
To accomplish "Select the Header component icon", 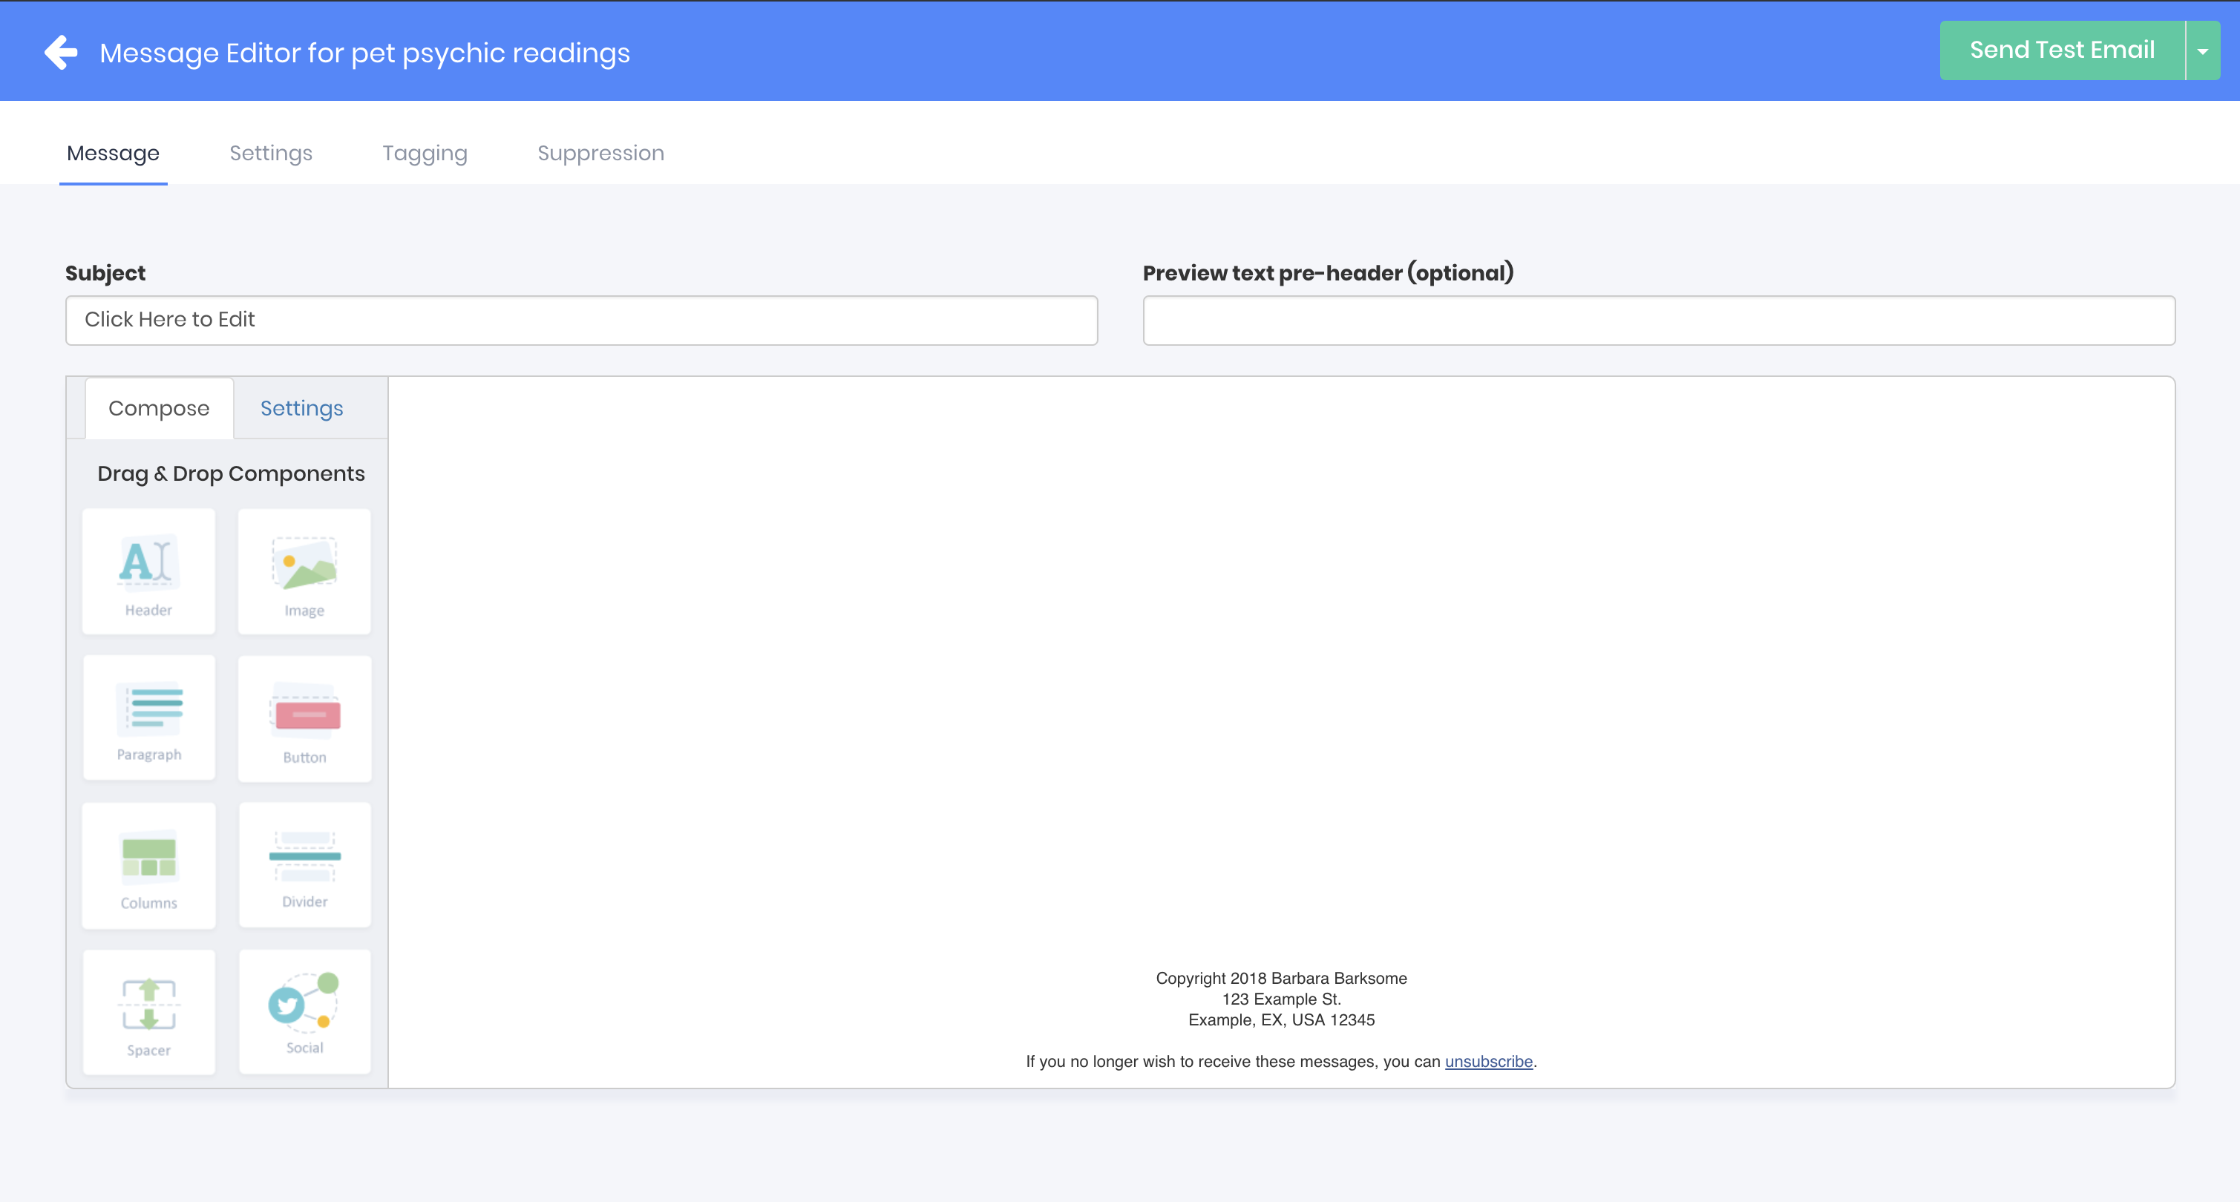I will pyautogui.click(x=148, y=571).
